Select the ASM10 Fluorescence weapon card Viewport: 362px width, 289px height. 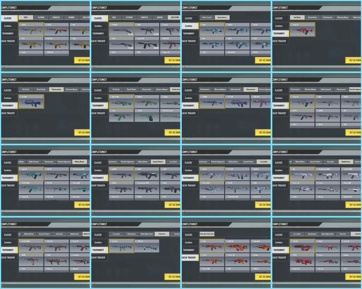(212, 102)
